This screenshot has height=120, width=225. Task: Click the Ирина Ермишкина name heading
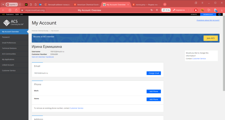[x=47, y=47]
